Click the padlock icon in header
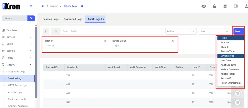The height and width of the screenshot is (108, 248). pos(214,6)
